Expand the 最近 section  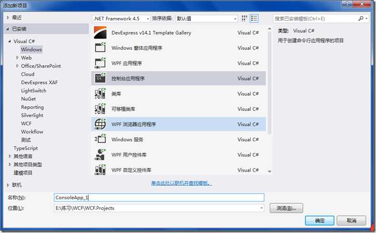(x=8, y=18)
